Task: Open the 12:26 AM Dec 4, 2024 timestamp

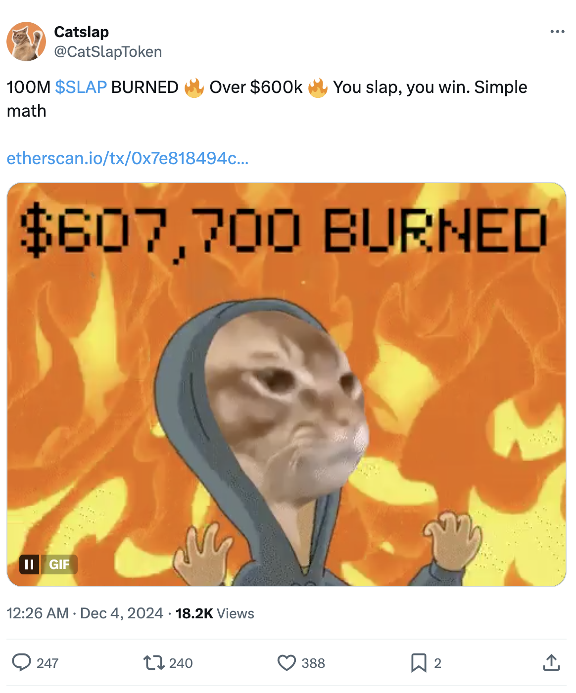Action: [85, 613]
